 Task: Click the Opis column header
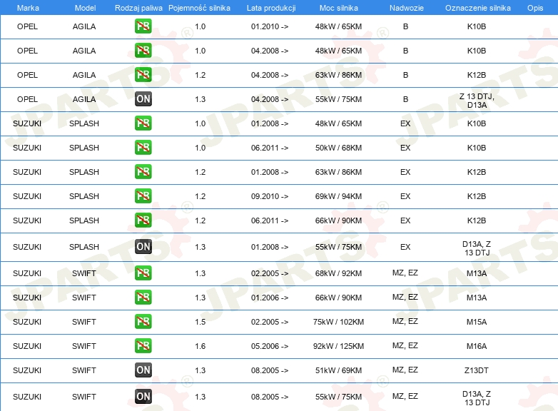tap(535, 8)
